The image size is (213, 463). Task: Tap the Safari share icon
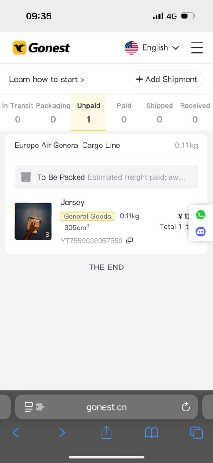106,433
